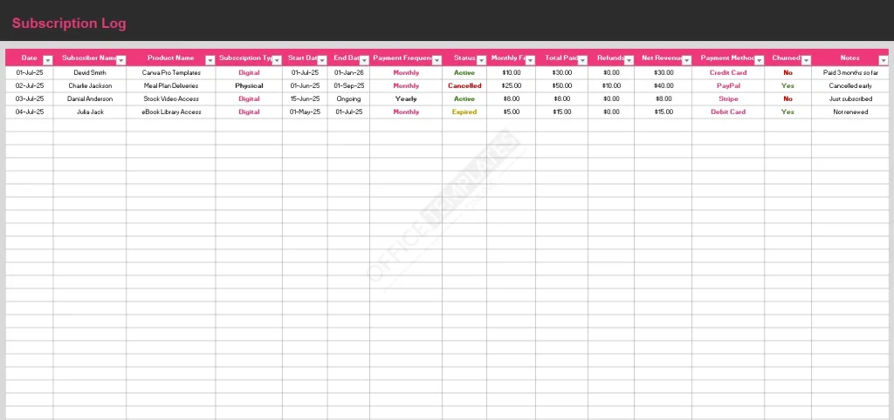Image resolution: width=894 pixels, height=420 pixels.
Task: Click the 'Danial Anderson' subscriber cell
Action: point(90,99)
